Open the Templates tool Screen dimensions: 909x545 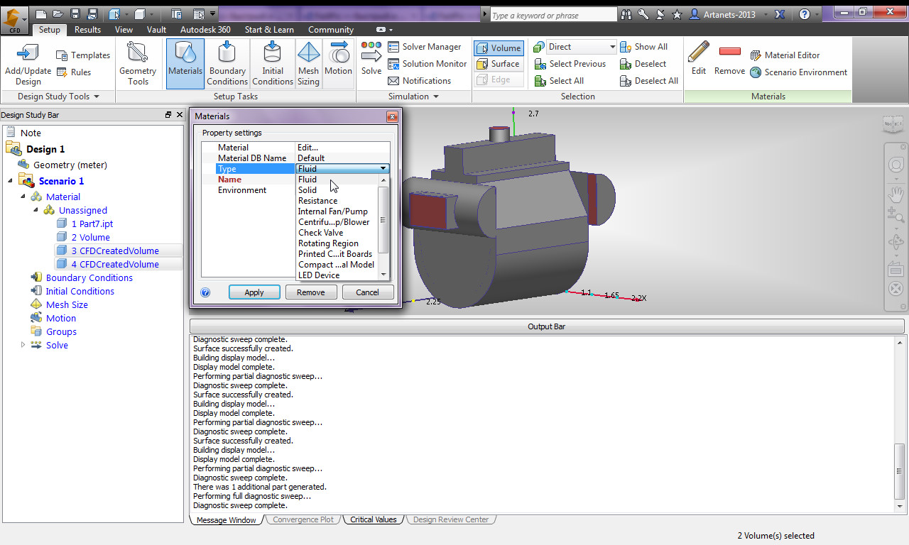pyautogui.click(x=83, y=55)
